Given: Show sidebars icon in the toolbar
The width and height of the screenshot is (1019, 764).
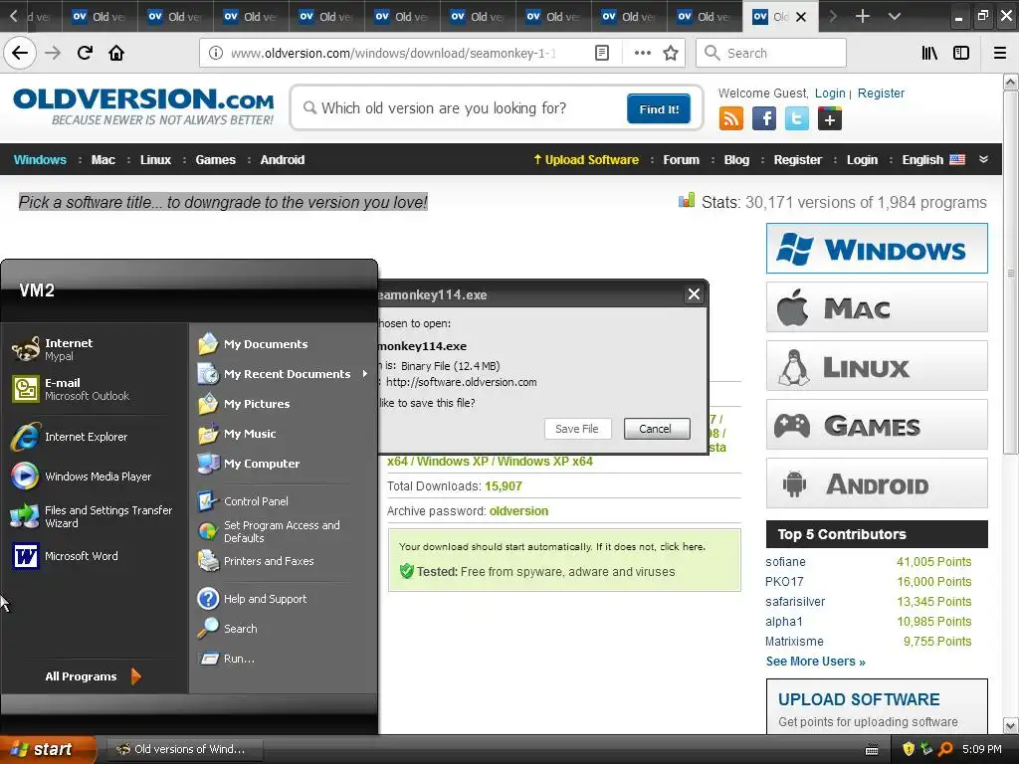Looking at the screenshot, I should tap(961, 53).
